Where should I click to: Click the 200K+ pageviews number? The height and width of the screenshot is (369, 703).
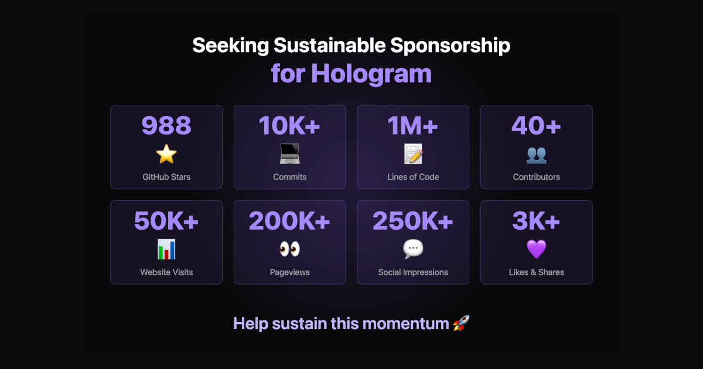coord(290,221)
